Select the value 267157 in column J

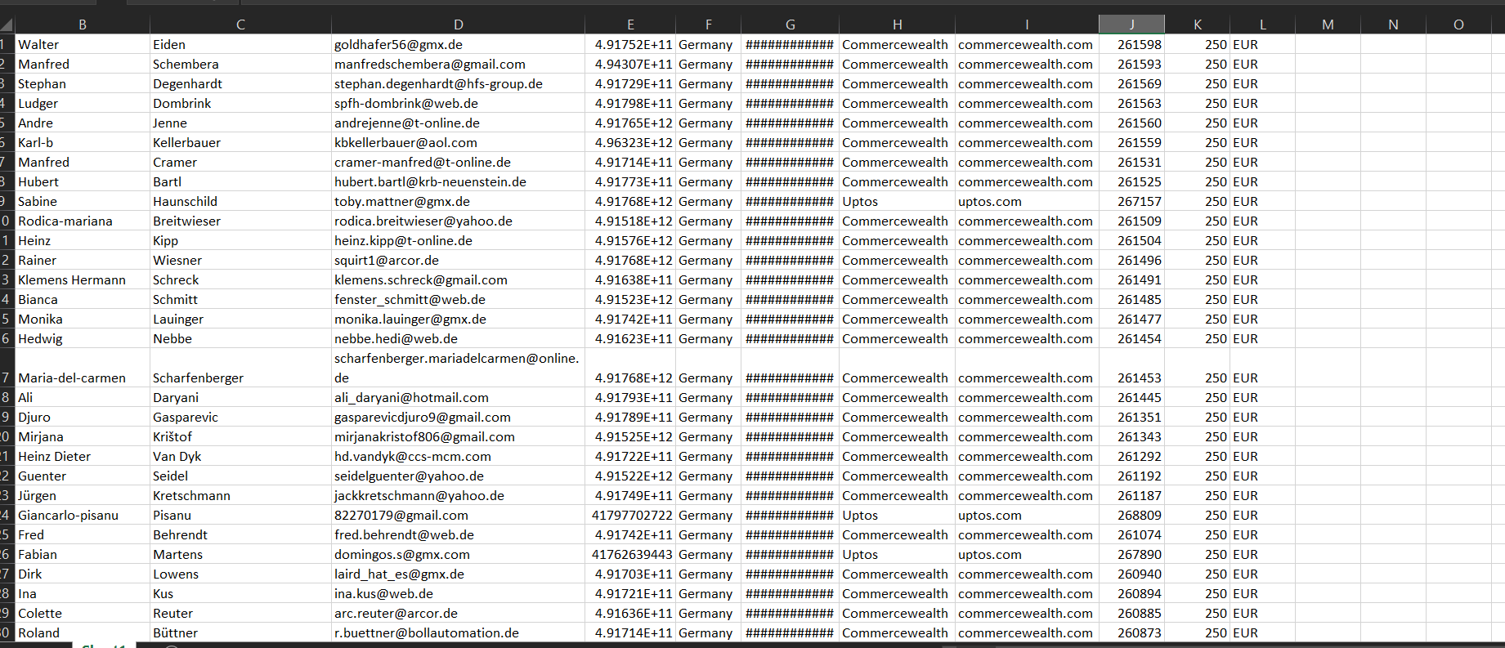pos(1131,201)
